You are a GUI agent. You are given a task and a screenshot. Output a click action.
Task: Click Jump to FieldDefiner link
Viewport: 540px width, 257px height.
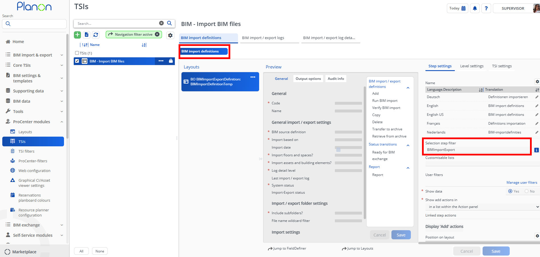tap(287, 248)
